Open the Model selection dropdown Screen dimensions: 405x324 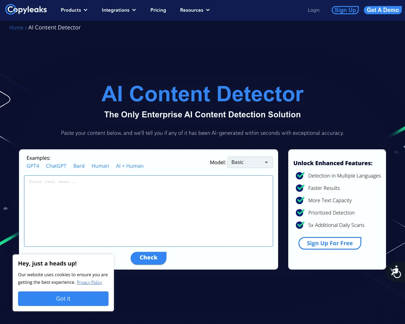point(250,162)
